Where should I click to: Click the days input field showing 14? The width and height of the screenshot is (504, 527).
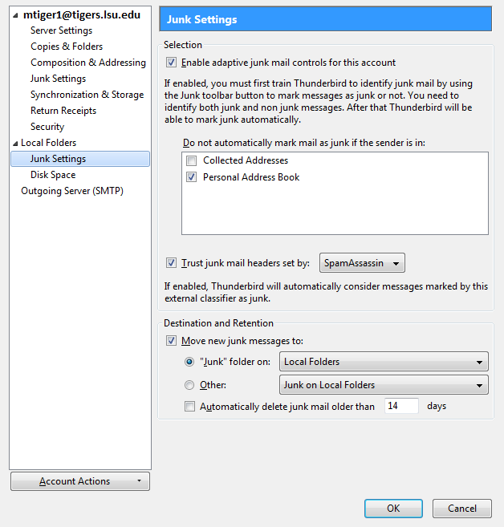[401, 406]
